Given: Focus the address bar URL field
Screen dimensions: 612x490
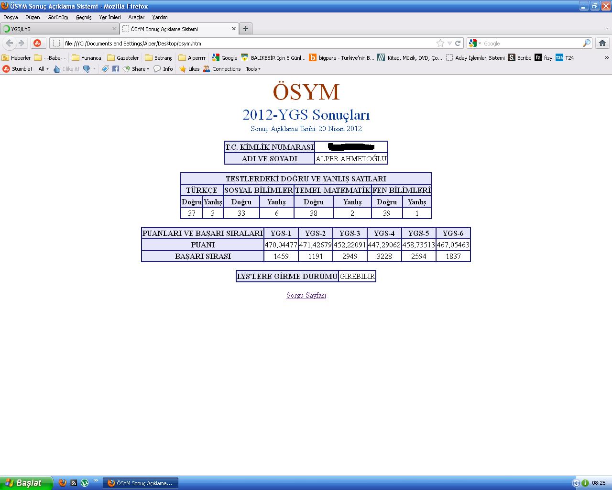Looking at the screenshot, I should pyautogui.click(x=239, y=43).
